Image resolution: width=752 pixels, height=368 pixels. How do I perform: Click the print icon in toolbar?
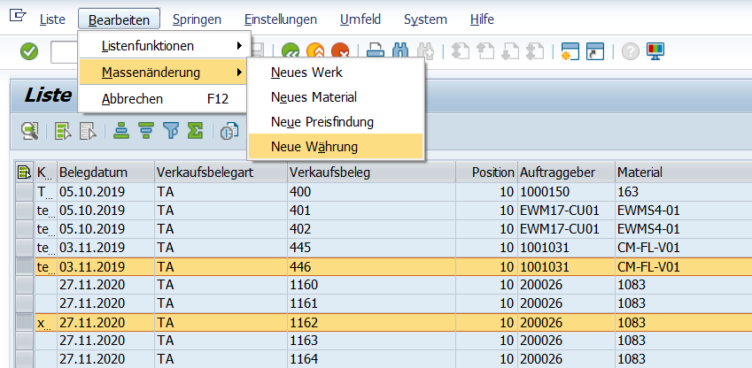click(x=376, y=50)
